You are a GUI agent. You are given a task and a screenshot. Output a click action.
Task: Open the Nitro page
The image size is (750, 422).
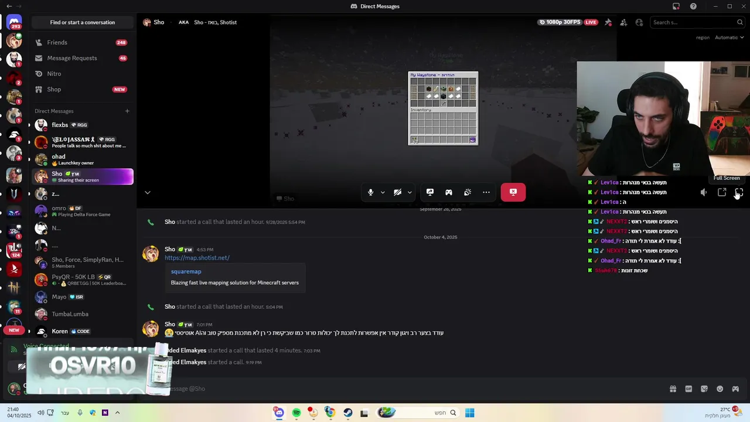click(82, 74)
